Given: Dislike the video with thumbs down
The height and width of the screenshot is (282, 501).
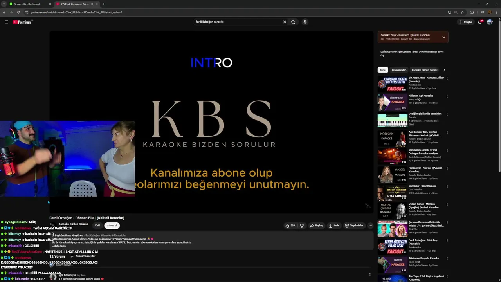Looking at the screenshot, I should (x=301, y=226).
